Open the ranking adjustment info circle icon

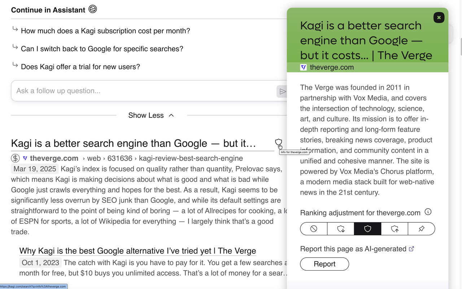(428, 212)
